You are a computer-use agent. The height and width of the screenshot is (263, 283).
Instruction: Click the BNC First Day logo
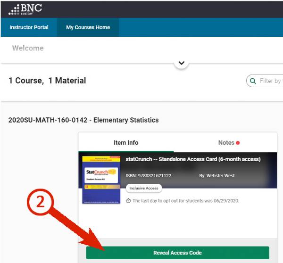point(25,9)
